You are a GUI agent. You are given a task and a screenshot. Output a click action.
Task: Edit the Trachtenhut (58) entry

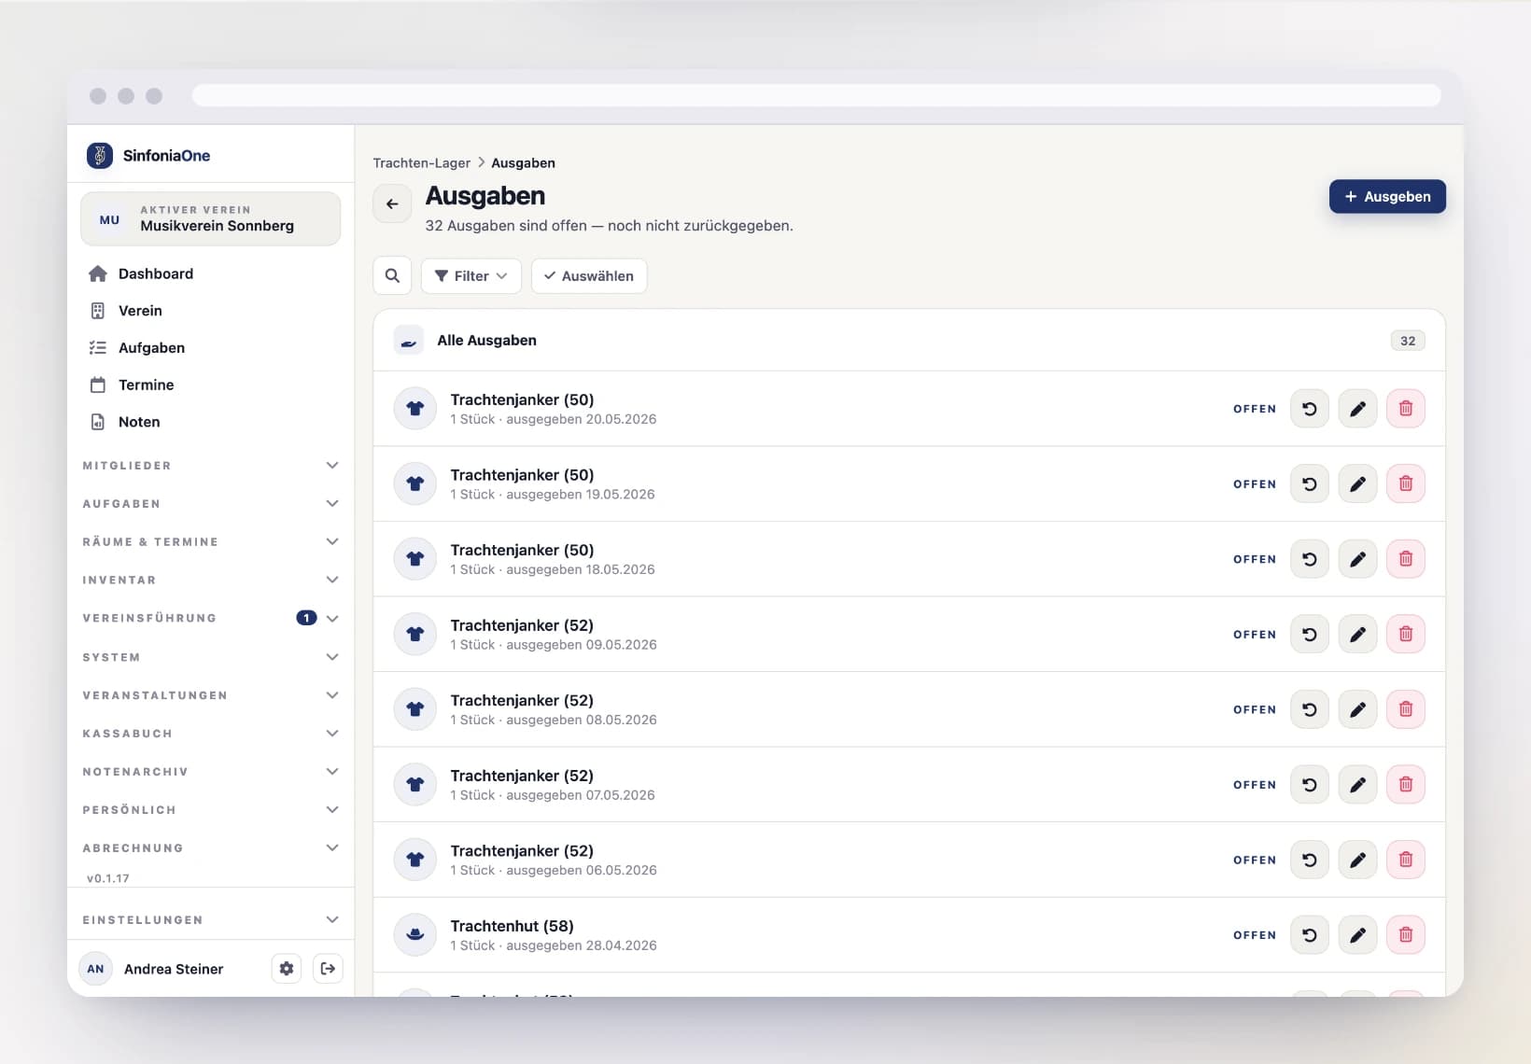1357,935
